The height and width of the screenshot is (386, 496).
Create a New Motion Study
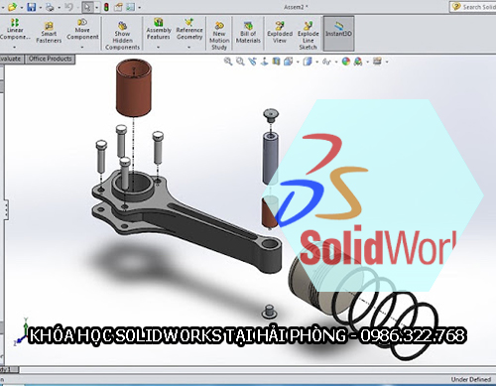219,36
